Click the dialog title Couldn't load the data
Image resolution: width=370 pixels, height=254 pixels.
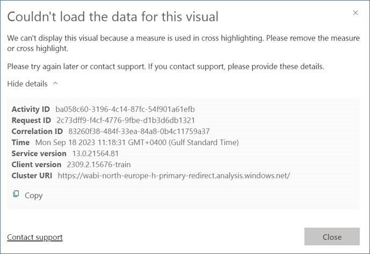click(113, 17)
